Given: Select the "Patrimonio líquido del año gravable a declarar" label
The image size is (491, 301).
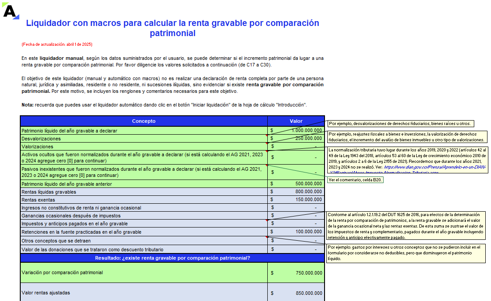Looking at the screenshot, I should 144,131.
